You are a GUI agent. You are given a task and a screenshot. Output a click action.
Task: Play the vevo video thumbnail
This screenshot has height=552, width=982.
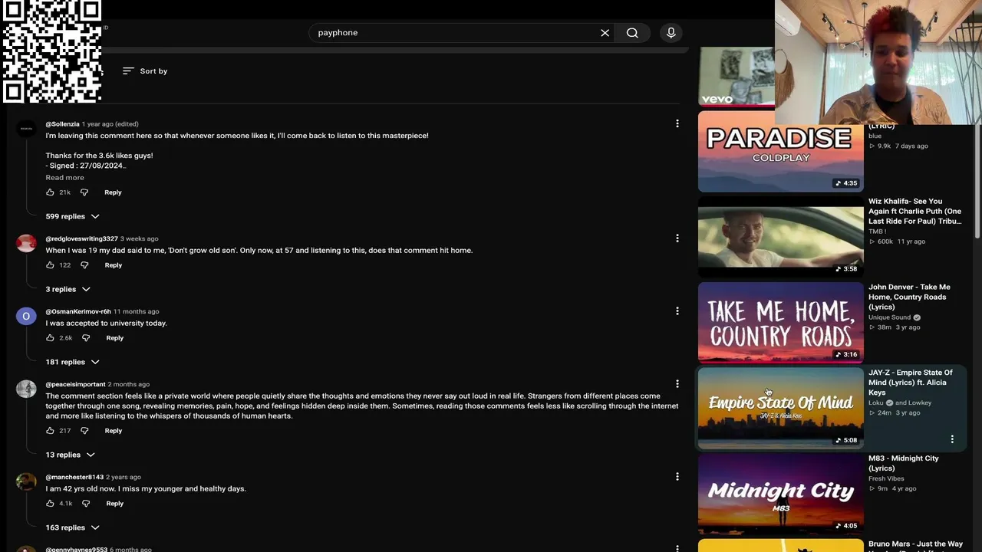tap(736, 77)
